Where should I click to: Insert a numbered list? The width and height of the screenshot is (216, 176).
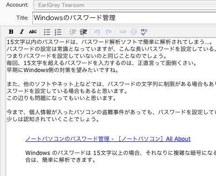(58, 32)
